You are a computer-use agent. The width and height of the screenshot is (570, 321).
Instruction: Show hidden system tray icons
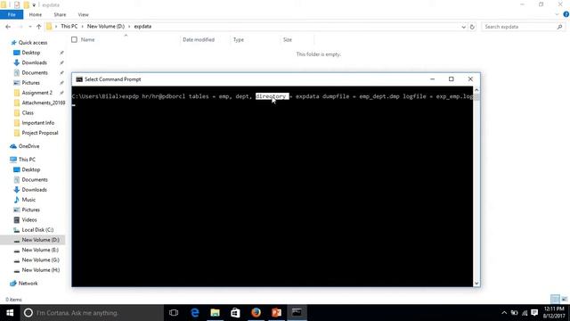tap(504, 313)
